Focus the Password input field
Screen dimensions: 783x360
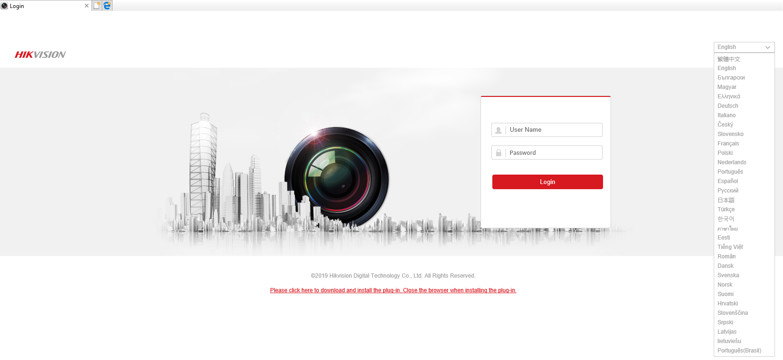[x=547, y=152]
